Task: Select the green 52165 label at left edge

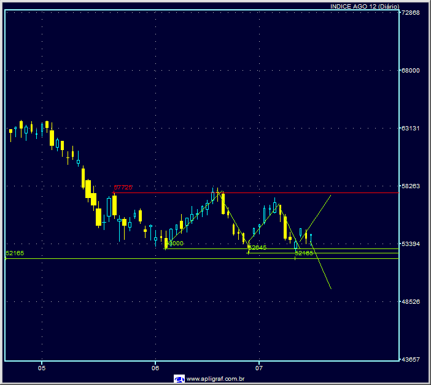Action: (15, 253)
